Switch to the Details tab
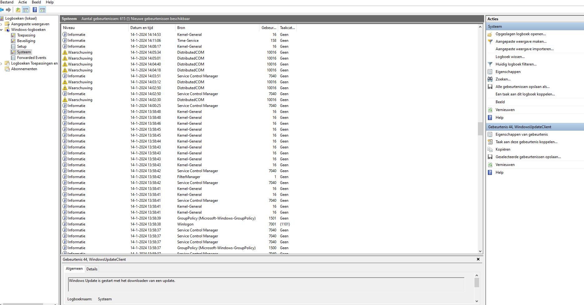 92,269
